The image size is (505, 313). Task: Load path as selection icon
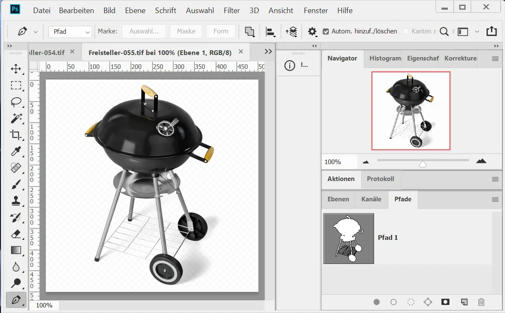(411, 302)
